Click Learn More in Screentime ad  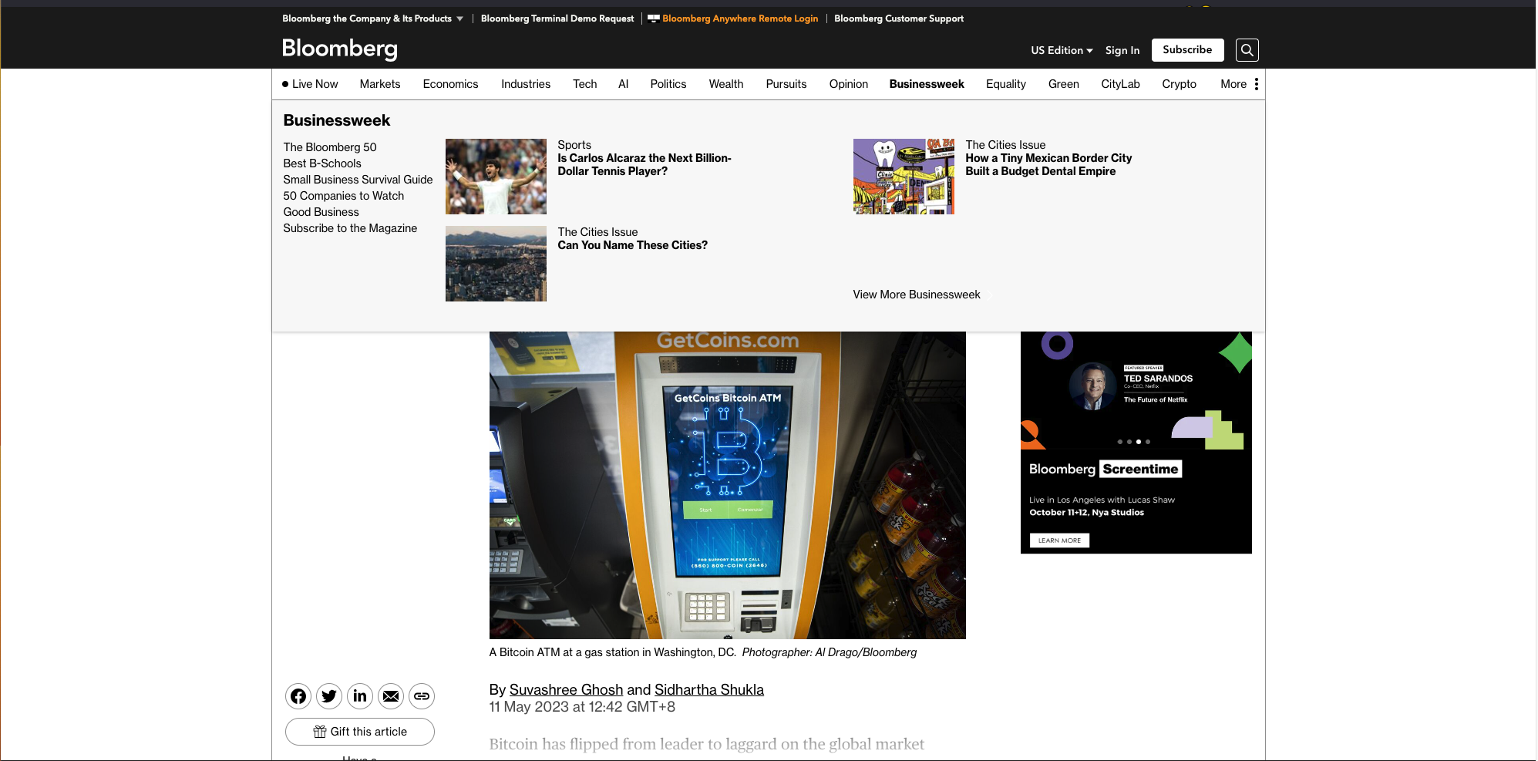point(1059,540)
